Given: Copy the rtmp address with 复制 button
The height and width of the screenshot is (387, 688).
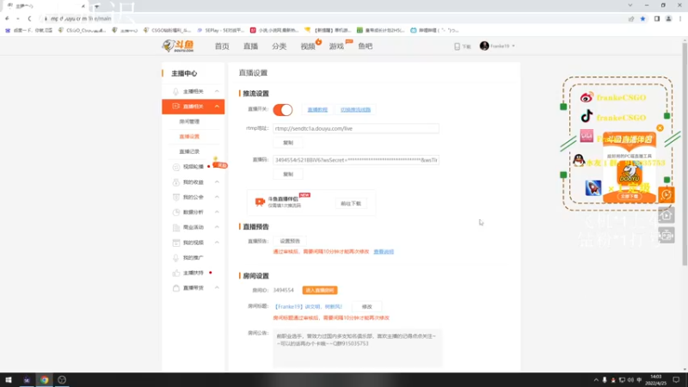Looking at the screenshot, I should point(288,143).
